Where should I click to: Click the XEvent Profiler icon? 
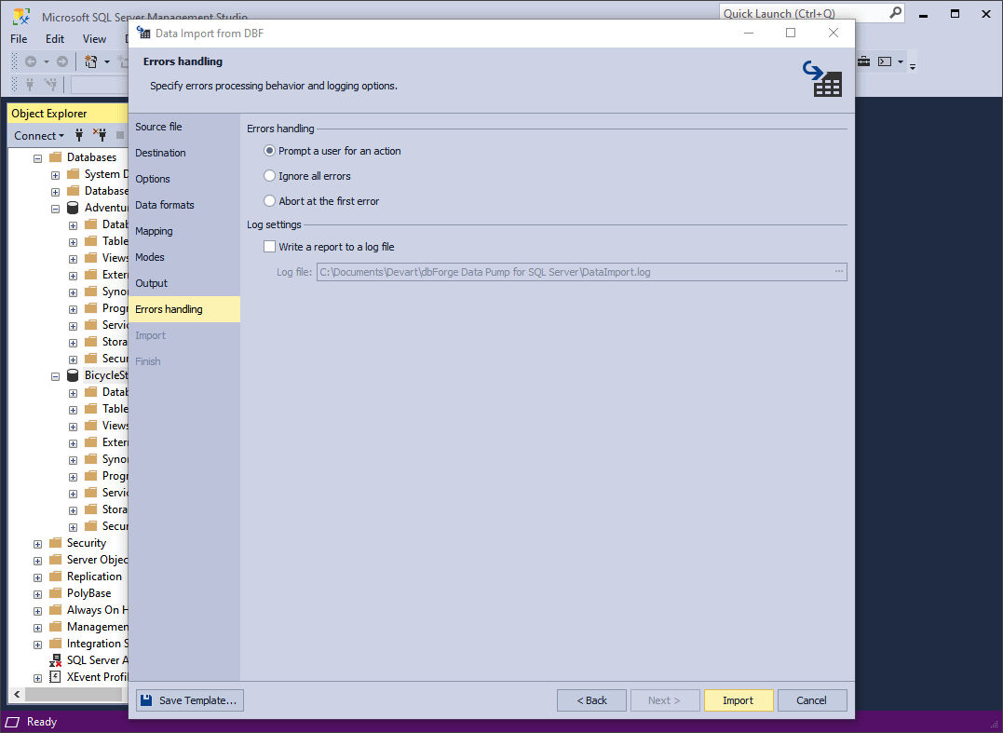(55, 677)
